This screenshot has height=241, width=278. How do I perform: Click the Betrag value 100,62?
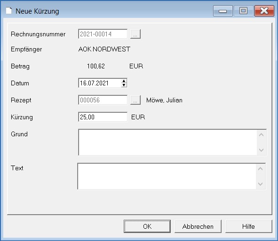point(96,66)
